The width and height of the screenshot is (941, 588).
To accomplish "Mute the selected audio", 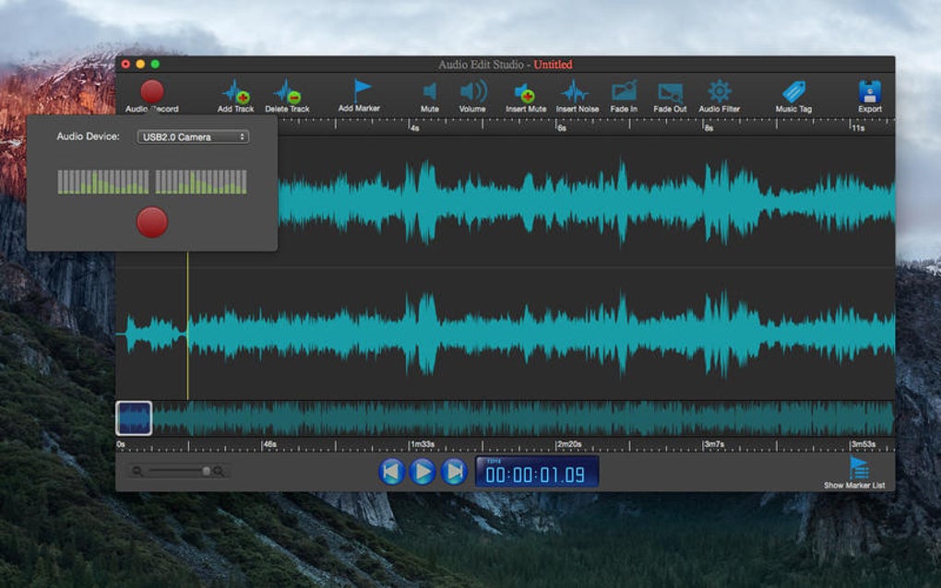I will [x=430, y=91].
